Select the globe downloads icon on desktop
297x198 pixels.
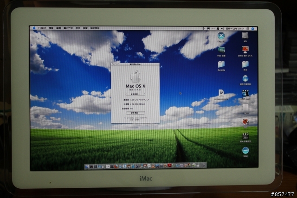(x=245, y=78)
